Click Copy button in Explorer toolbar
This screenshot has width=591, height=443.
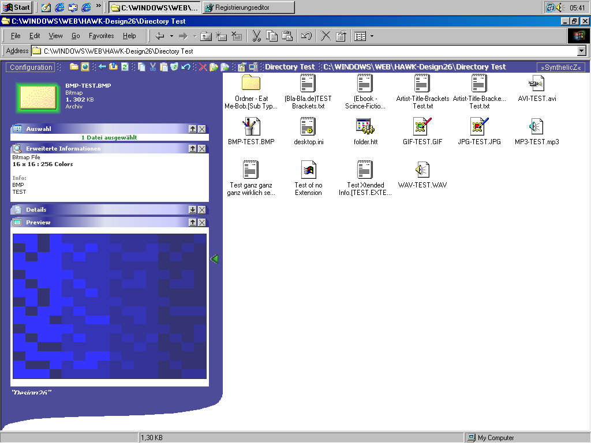pyautogui.click(x=272, y=36)
